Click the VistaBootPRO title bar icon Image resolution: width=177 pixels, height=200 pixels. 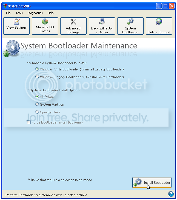5,6
